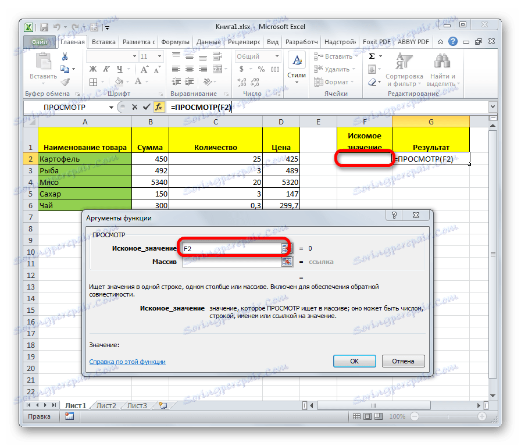Click the Wrap Text icon

click(x=217, y=56)
